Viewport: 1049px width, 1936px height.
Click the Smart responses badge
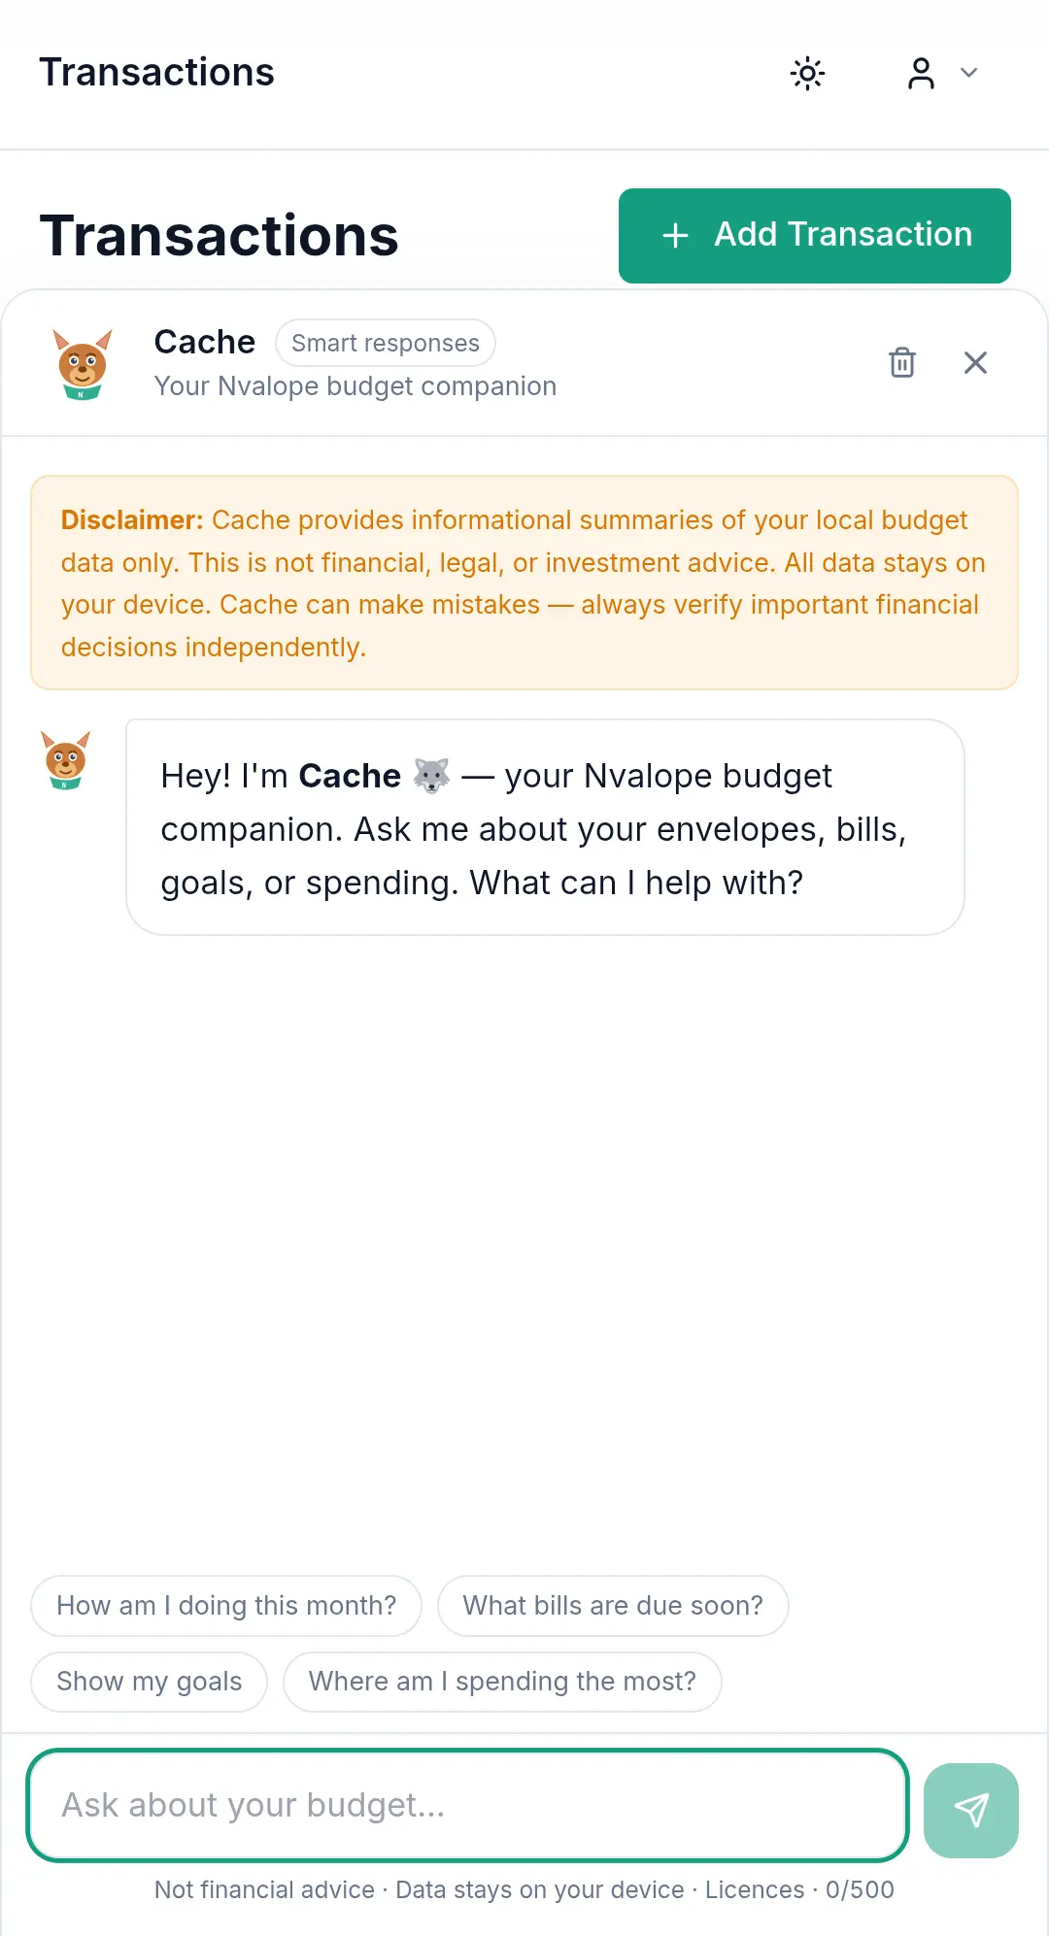pyautogui.click(x=386, y=343)
